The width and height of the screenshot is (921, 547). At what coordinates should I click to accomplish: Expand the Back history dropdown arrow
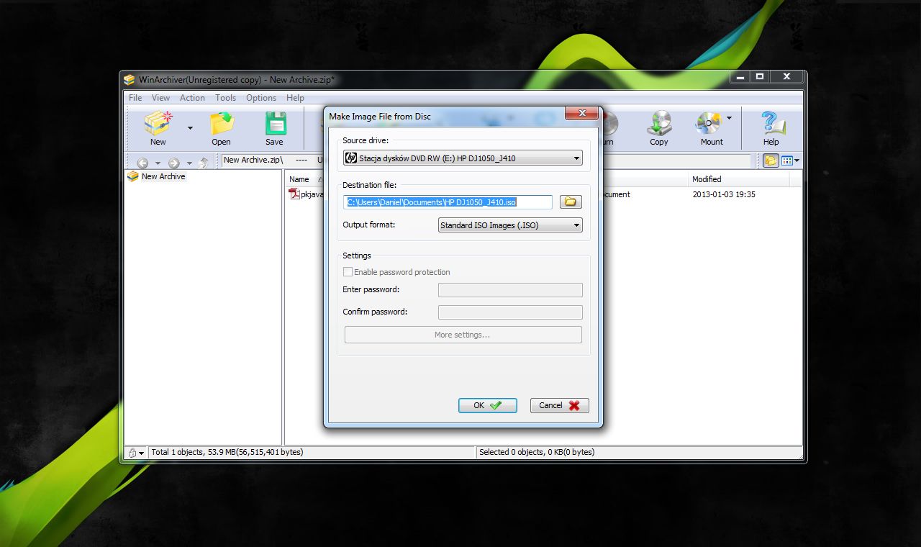coord(158,163)
